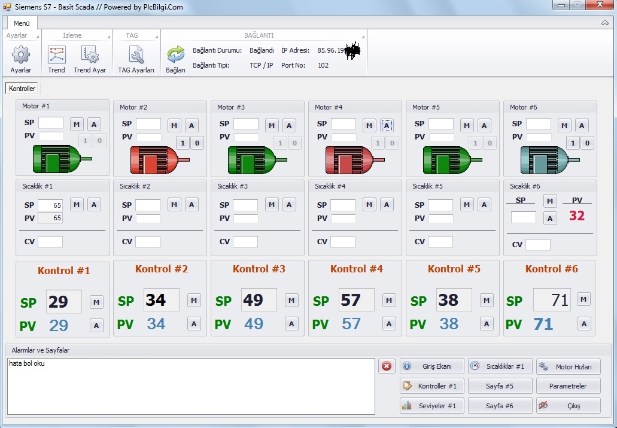Switch Kontrol #3 to manual (M)
Screen dimensions: 617x428
click(291, 300)
